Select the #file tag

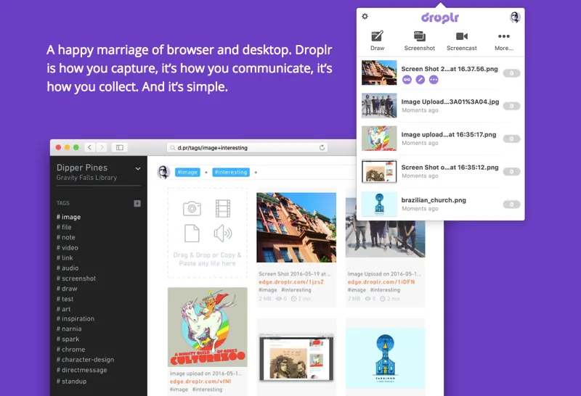tap(64, 227)
